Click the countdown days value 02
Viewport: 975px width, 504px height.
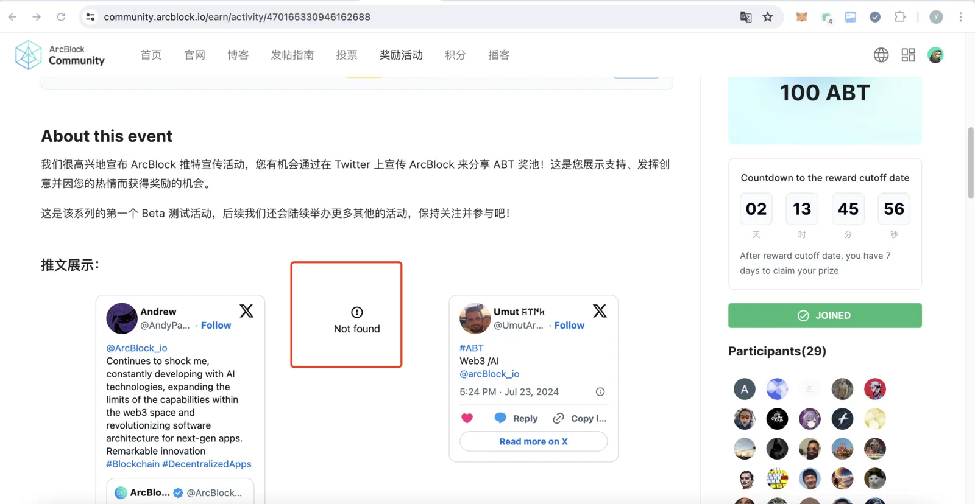[756, 209]
